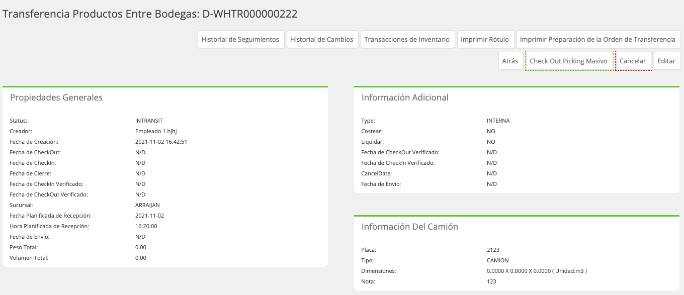This screenshot has width=684, height=295.
Task: Click the CAMION truck type value
Action: (x=498, y=260)
